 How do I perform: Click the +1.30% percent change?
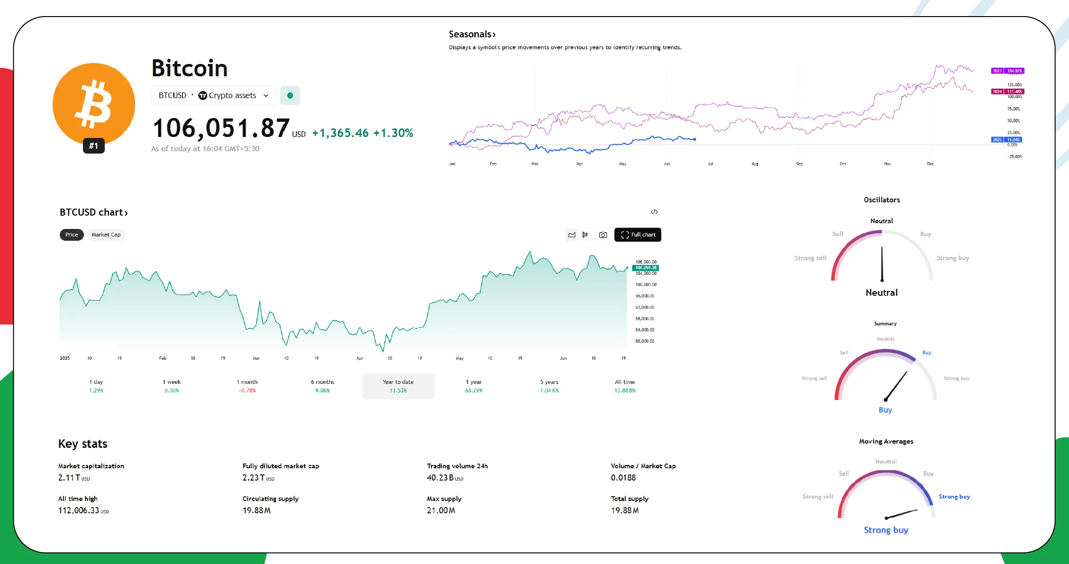393,133
